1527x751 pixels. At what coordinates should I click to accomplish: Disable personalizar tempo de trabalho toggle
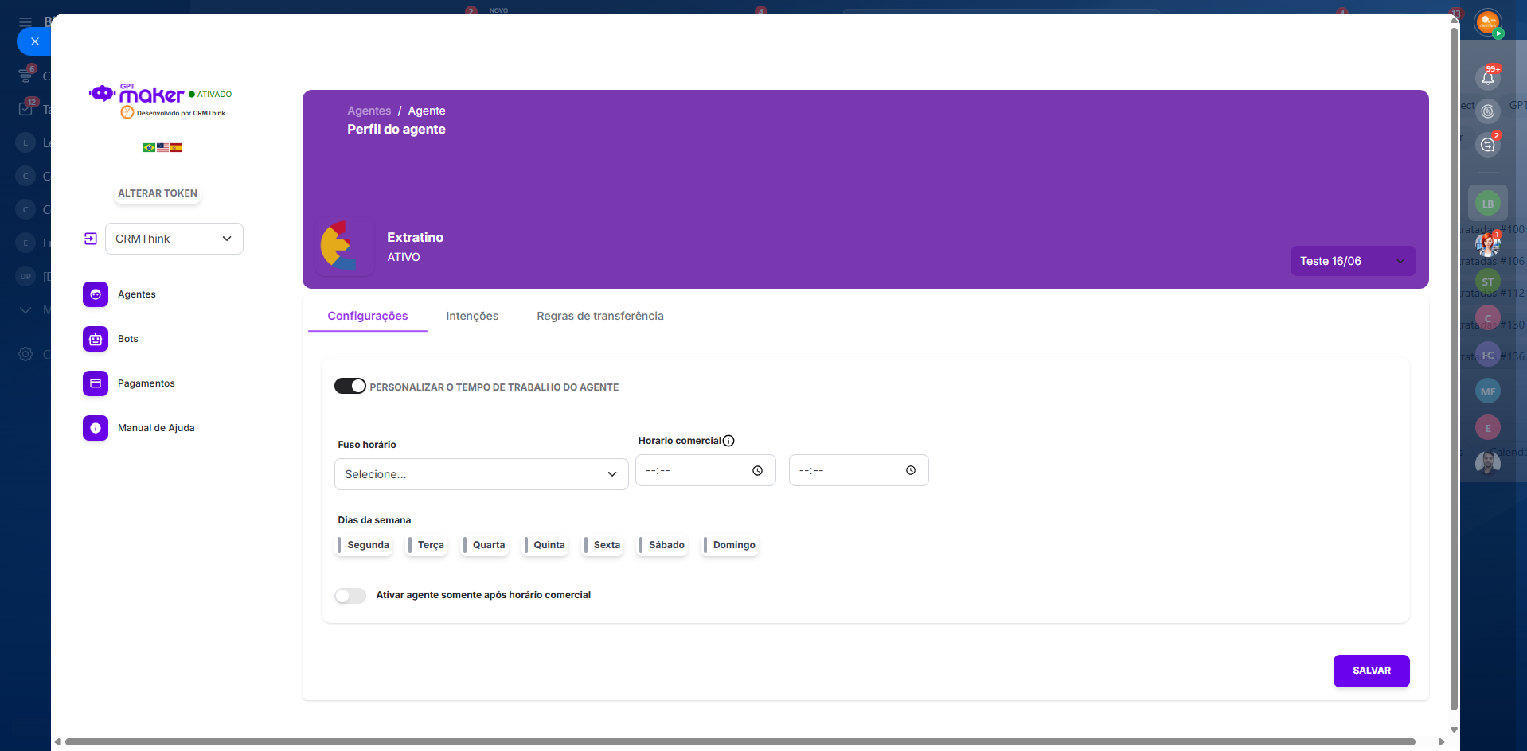tap(350, 386)
